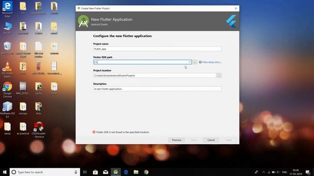Open Task View from taskbar

pos(85,172)
